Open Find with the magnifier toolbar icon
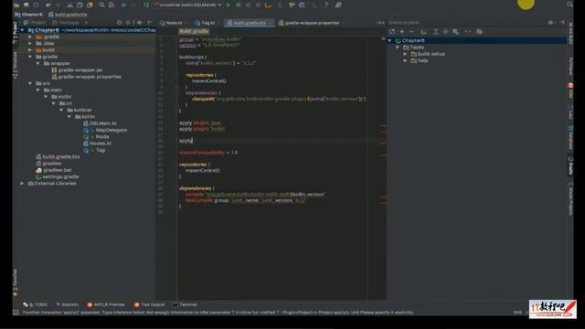 click(x=101, y=5)
